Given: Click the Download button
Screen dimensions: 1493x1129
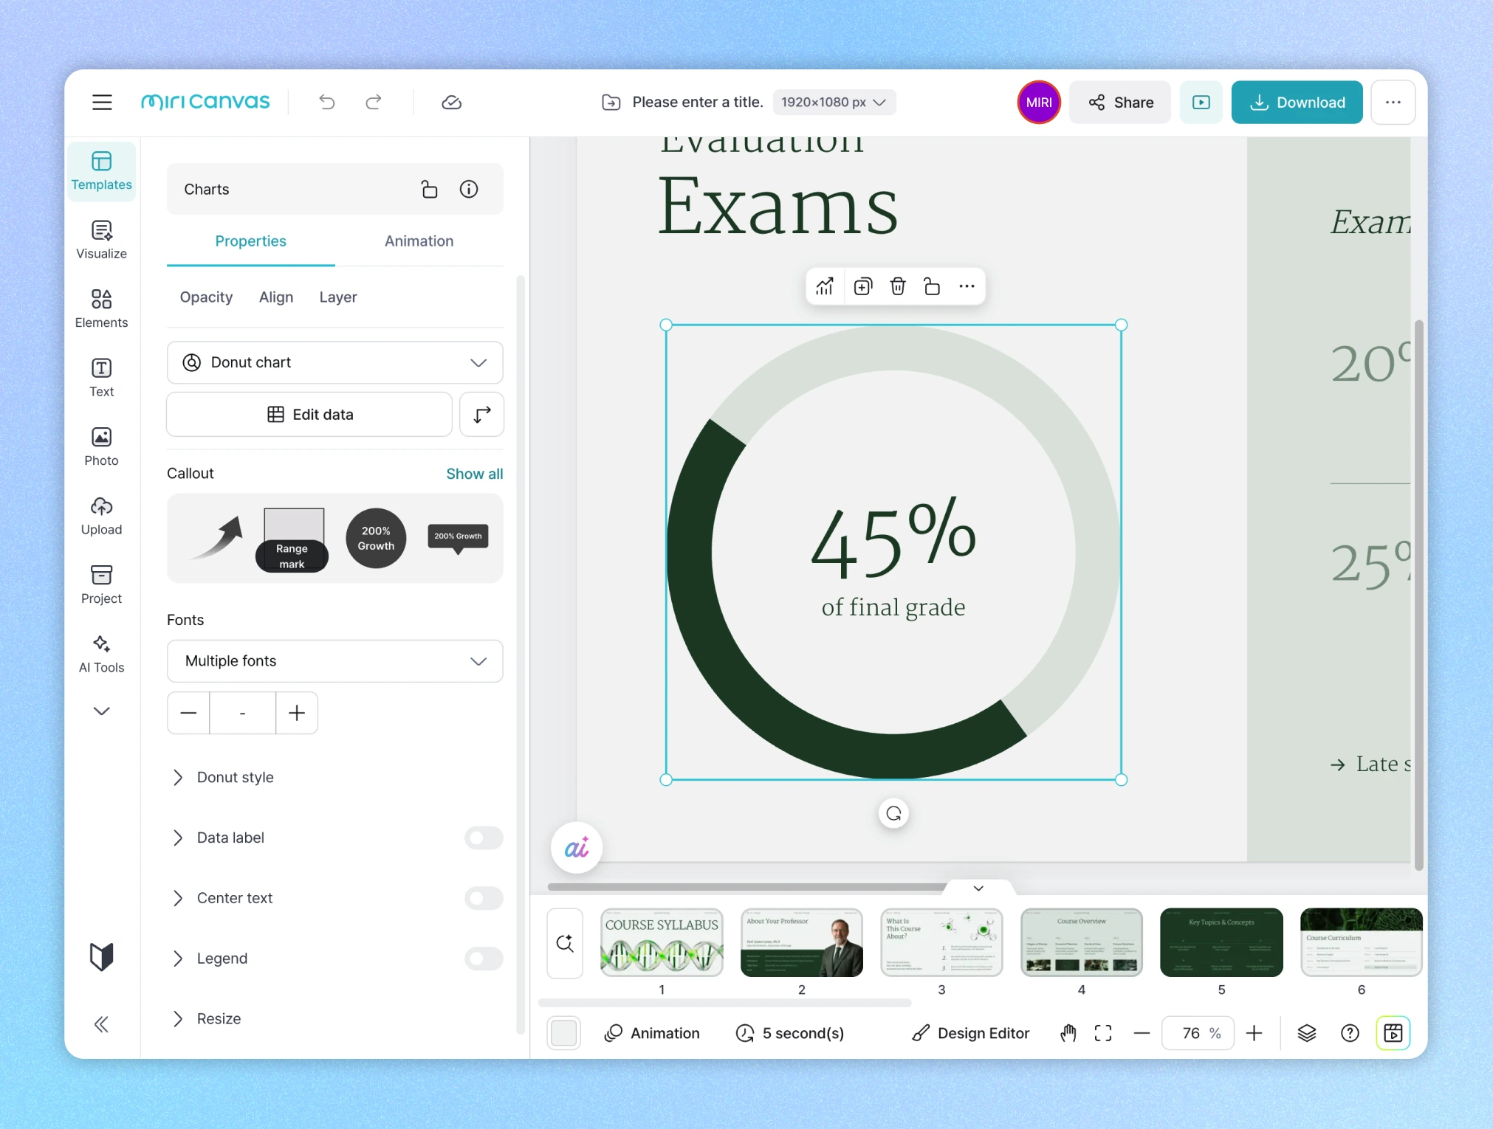Looking at the screenshot, I should [1297, 102].
